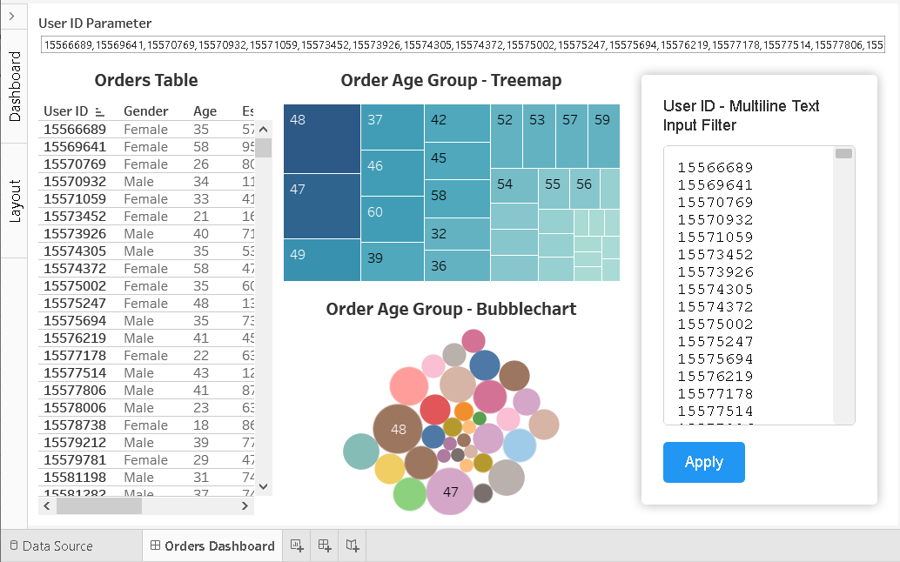Viewport: 900px width, 562px height.
Task: Click the table's scroll right arrow
Action: coord(245,505)
